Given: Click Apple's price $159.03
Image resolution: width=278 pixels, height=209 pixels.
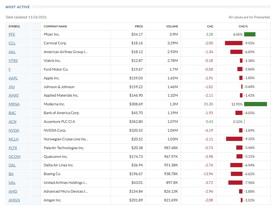Looking at the screenshot, I should pyautogui.click(x=136, y=78).
